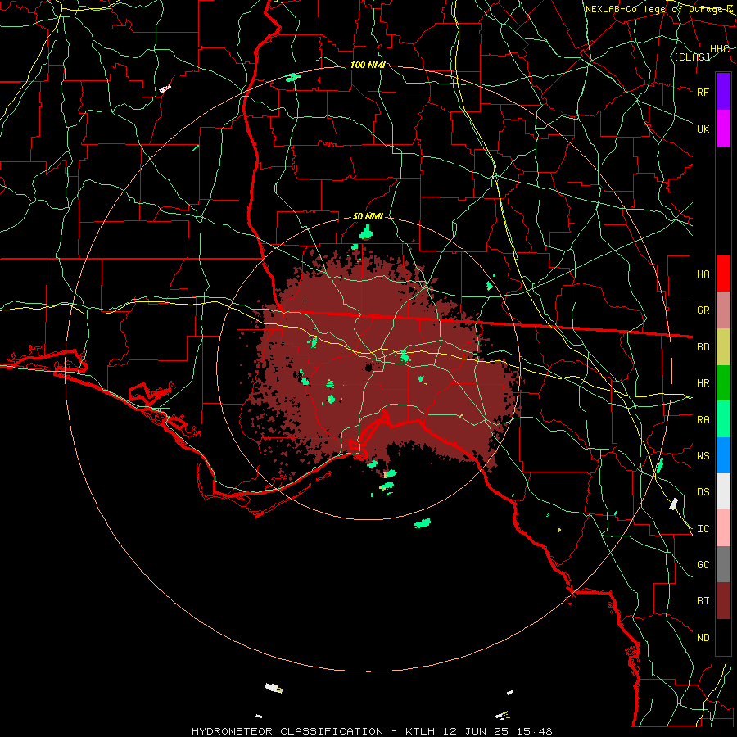This screenshot has width=737, height=737.
Task: Click the HHC product label
Action: [x=719, y=49]
